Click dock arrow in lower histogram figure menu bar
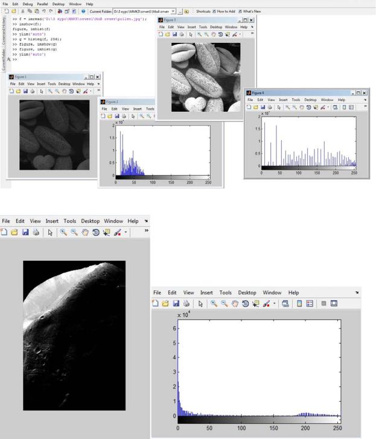Screen dimensions: 376x439 tap(357, 292)
